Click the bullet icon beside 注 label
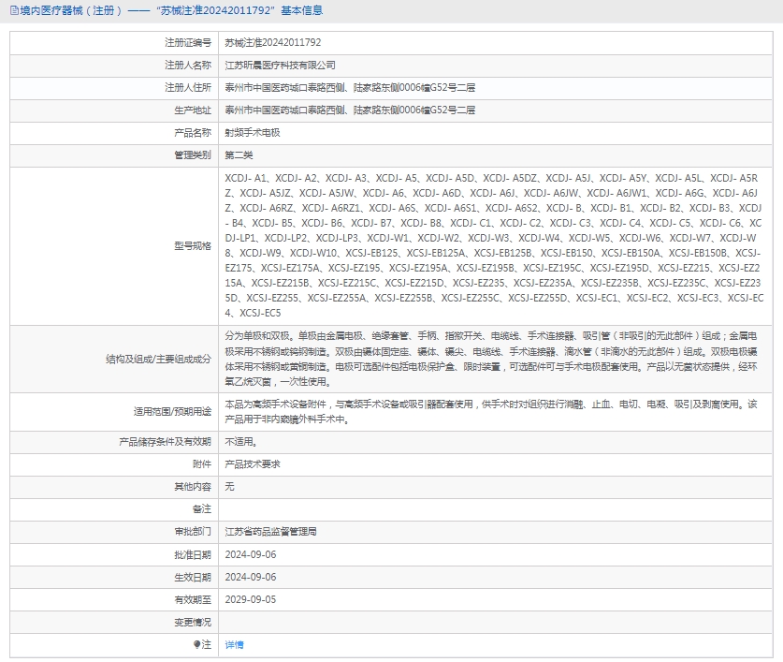The height and width of the screenshot is (662, 783). point(197,644)
